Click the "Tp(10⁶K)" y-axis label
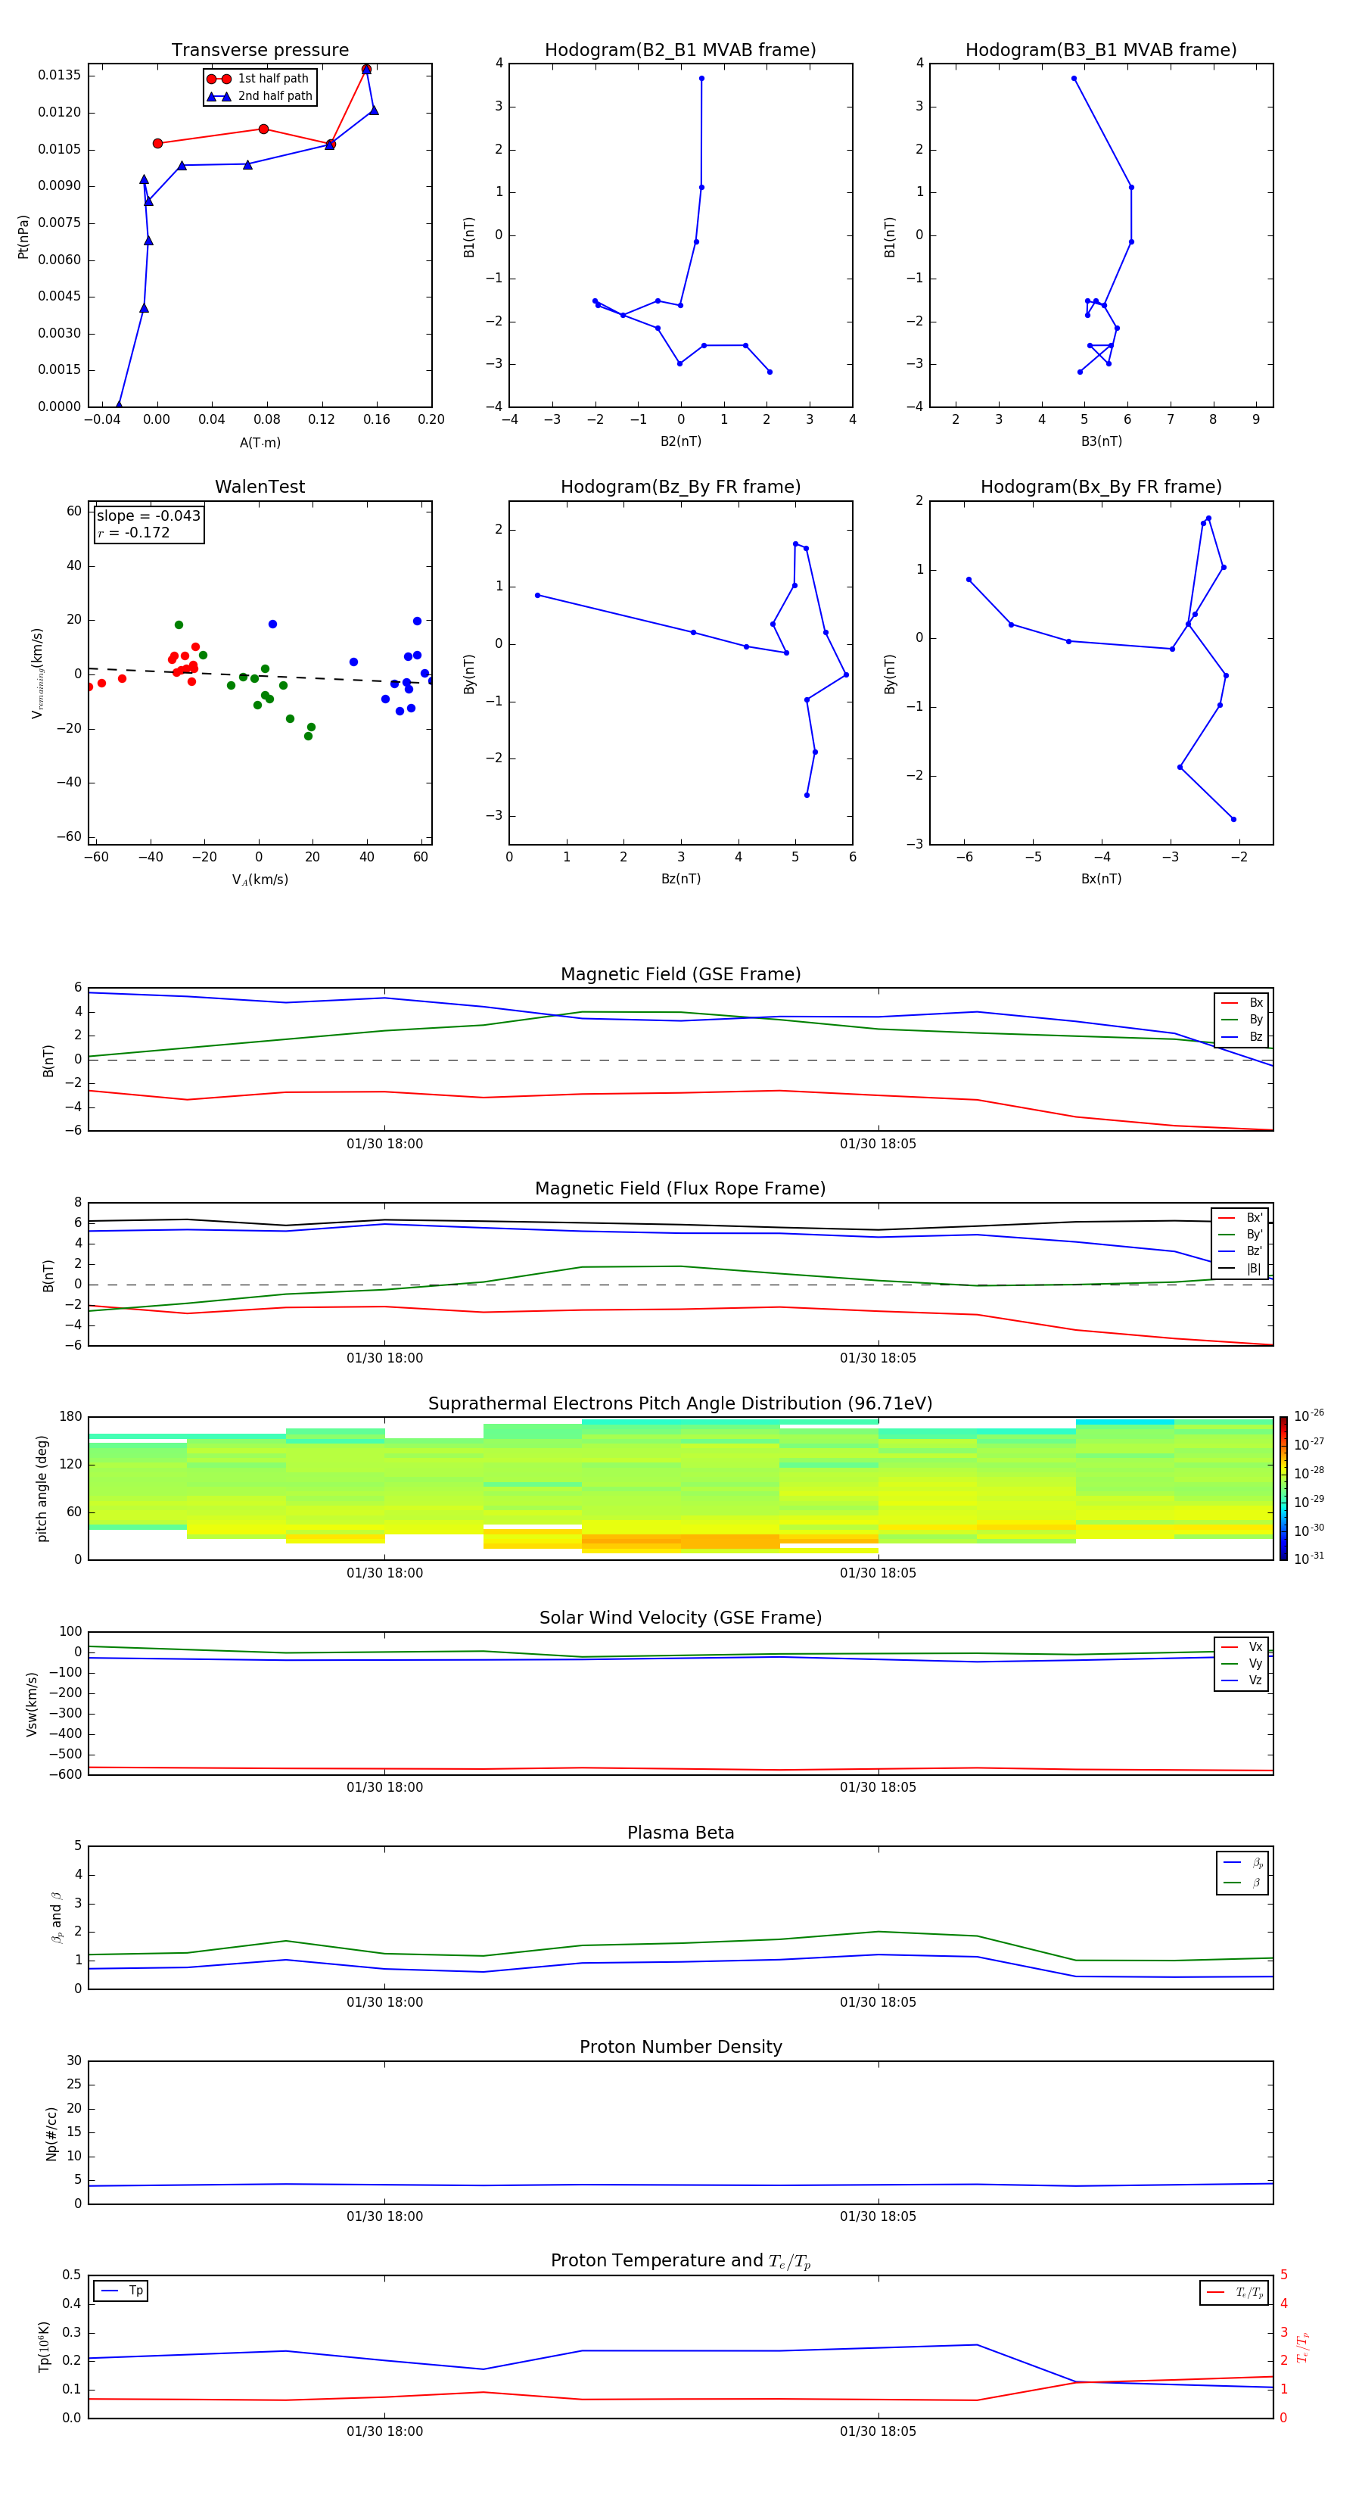The height and width of the screenshot is (2498, 1362). tap(44, 2347)
